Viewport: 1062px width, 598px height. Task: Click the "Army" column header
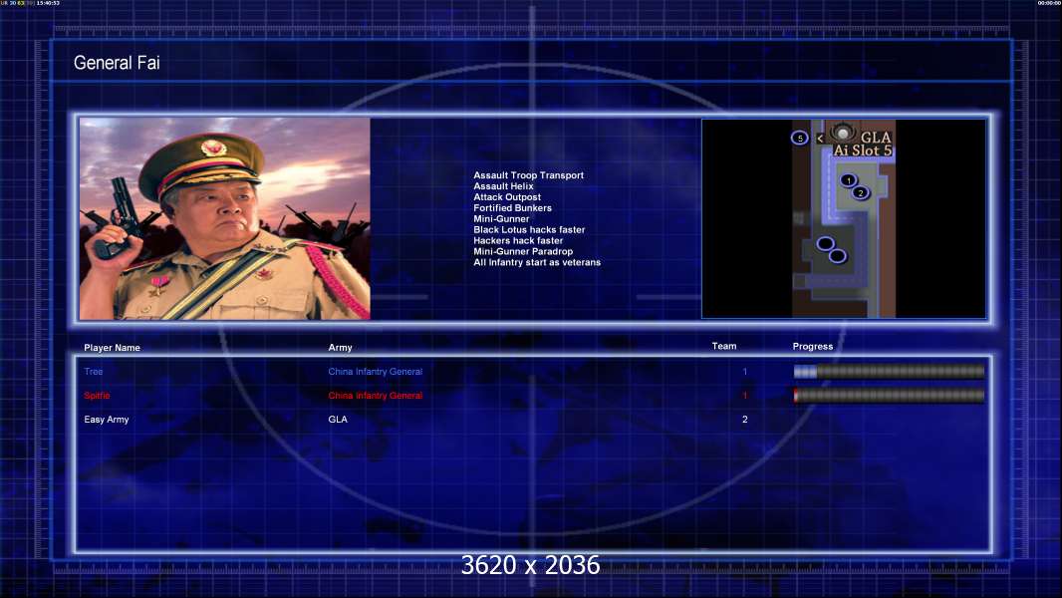click(340, 348)
